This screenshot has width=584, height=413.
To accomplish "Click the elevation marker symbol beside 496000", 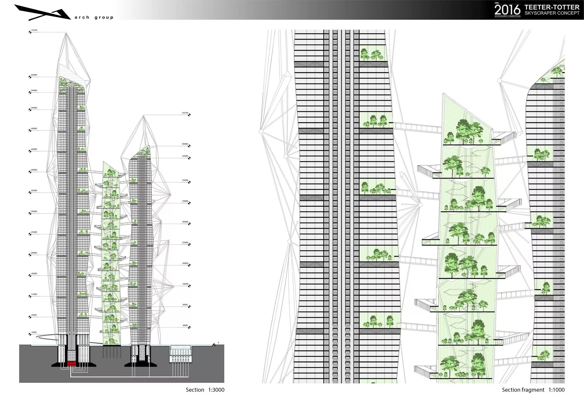I will pyautogui.click(x=30, y=131).
